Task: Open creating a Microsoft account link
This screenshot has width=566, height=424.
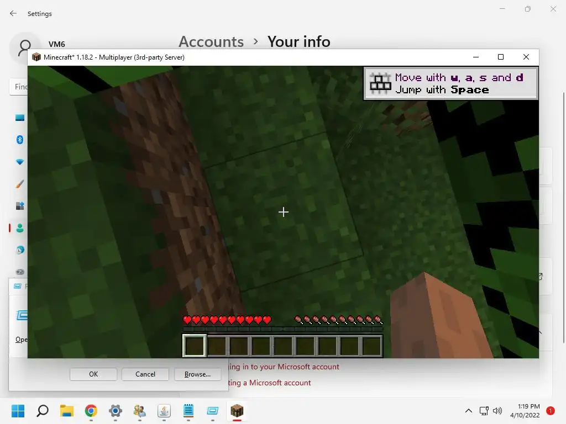Action: coord(270,383)
